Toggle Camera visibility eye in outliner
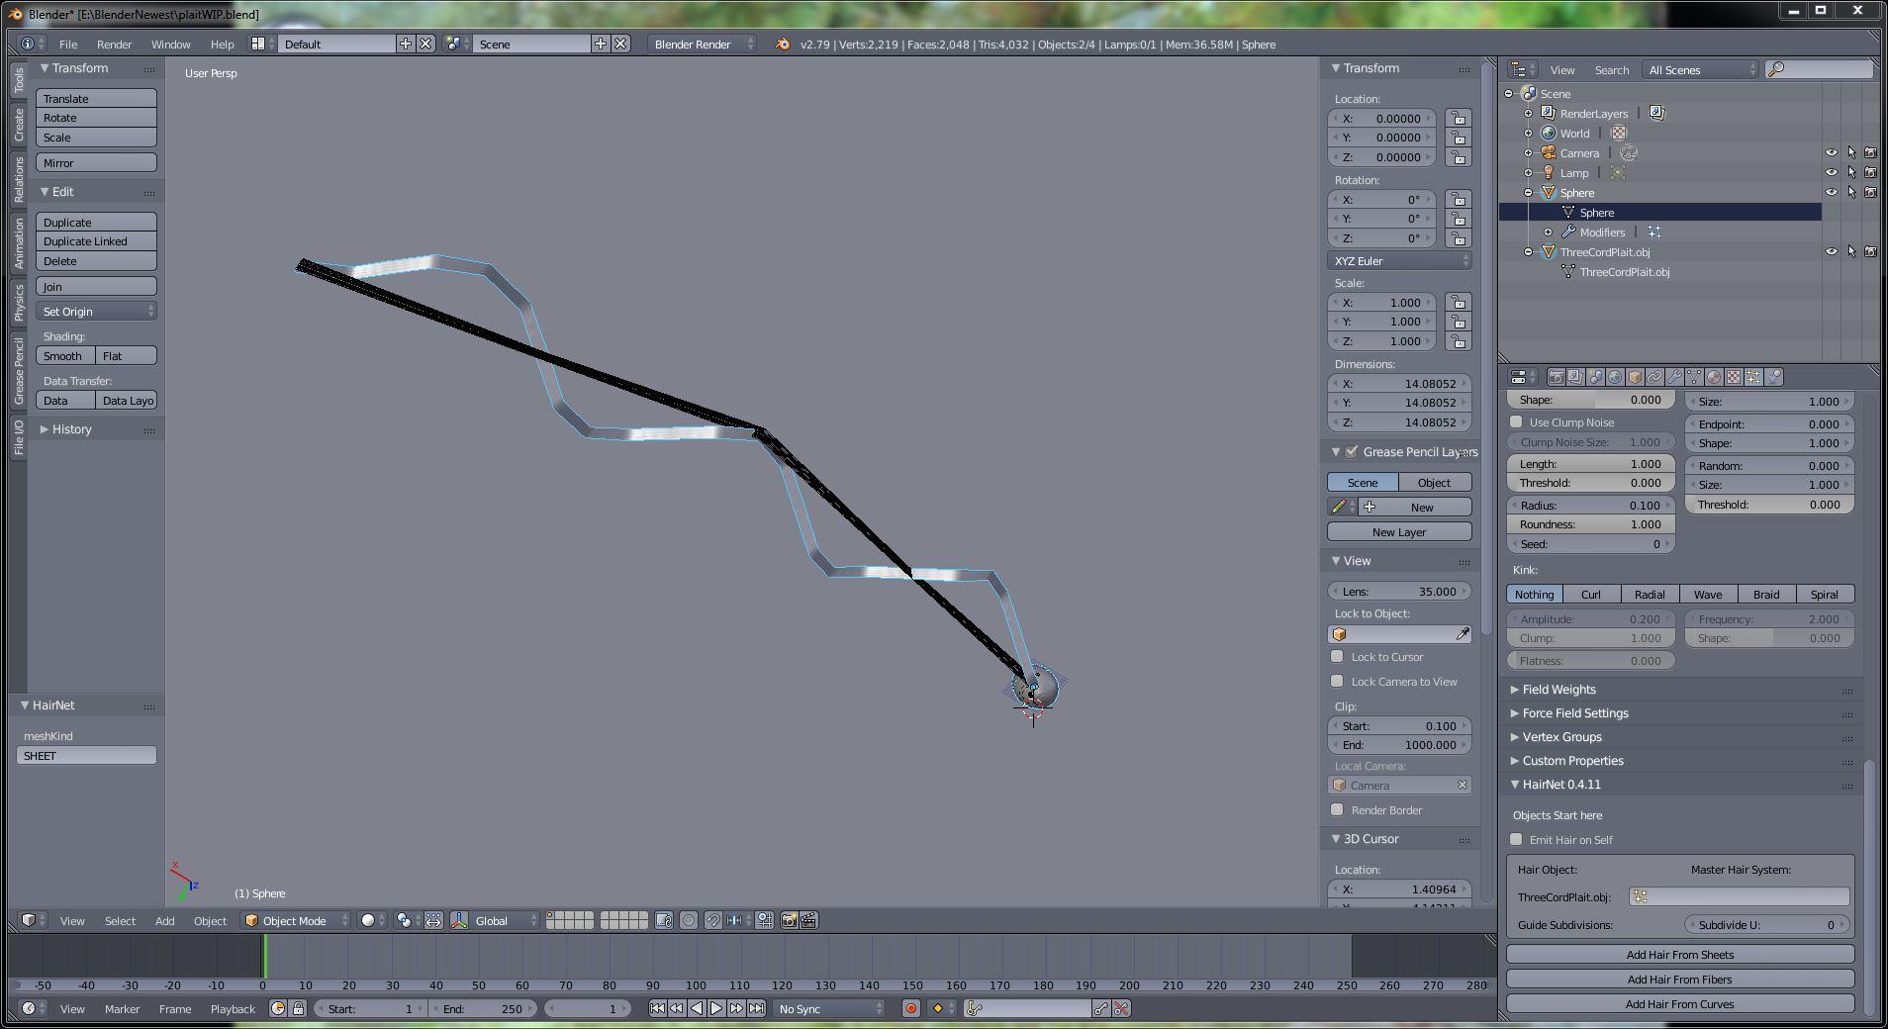 (1832, 152)
